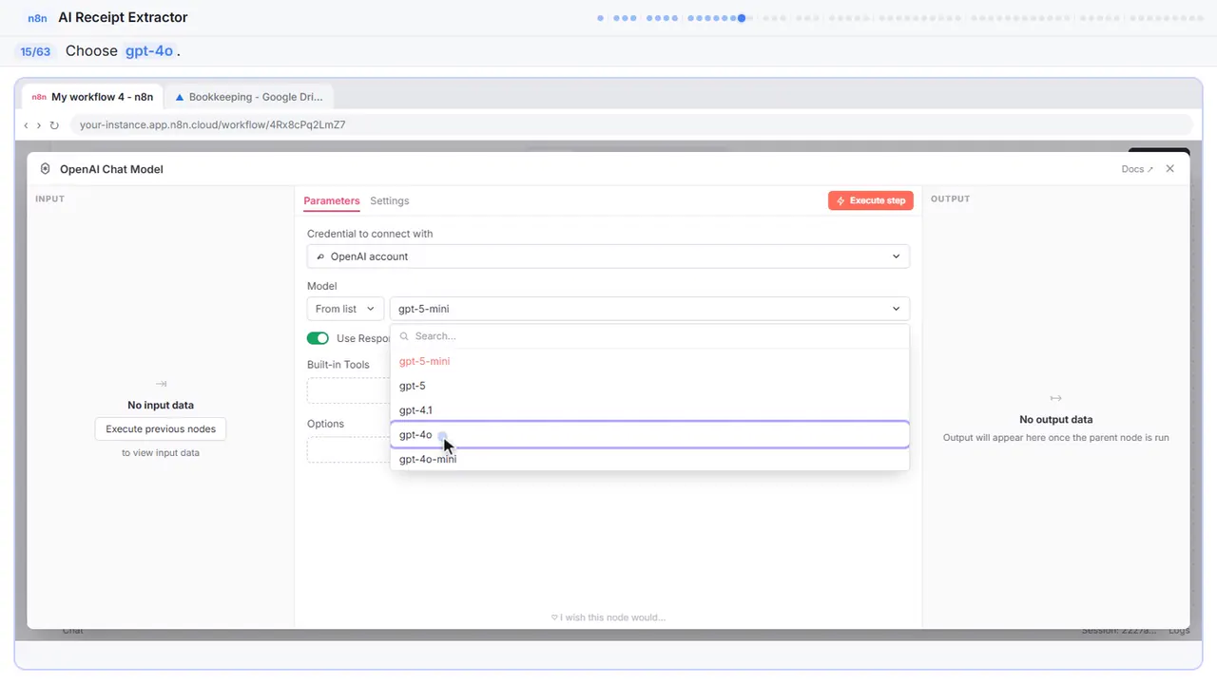Image resolution: width=1217 pixels, height=684 pixels.
Task: Click the I wish this node would link
Action: 608,617
